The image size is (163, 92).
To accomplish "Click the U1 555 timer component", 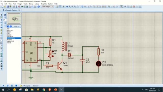I will (x=31, y=52).
